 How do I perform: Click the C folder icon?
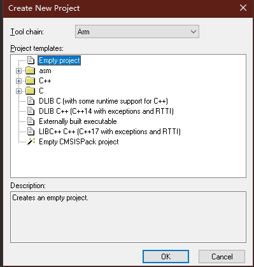click(31, 91)
